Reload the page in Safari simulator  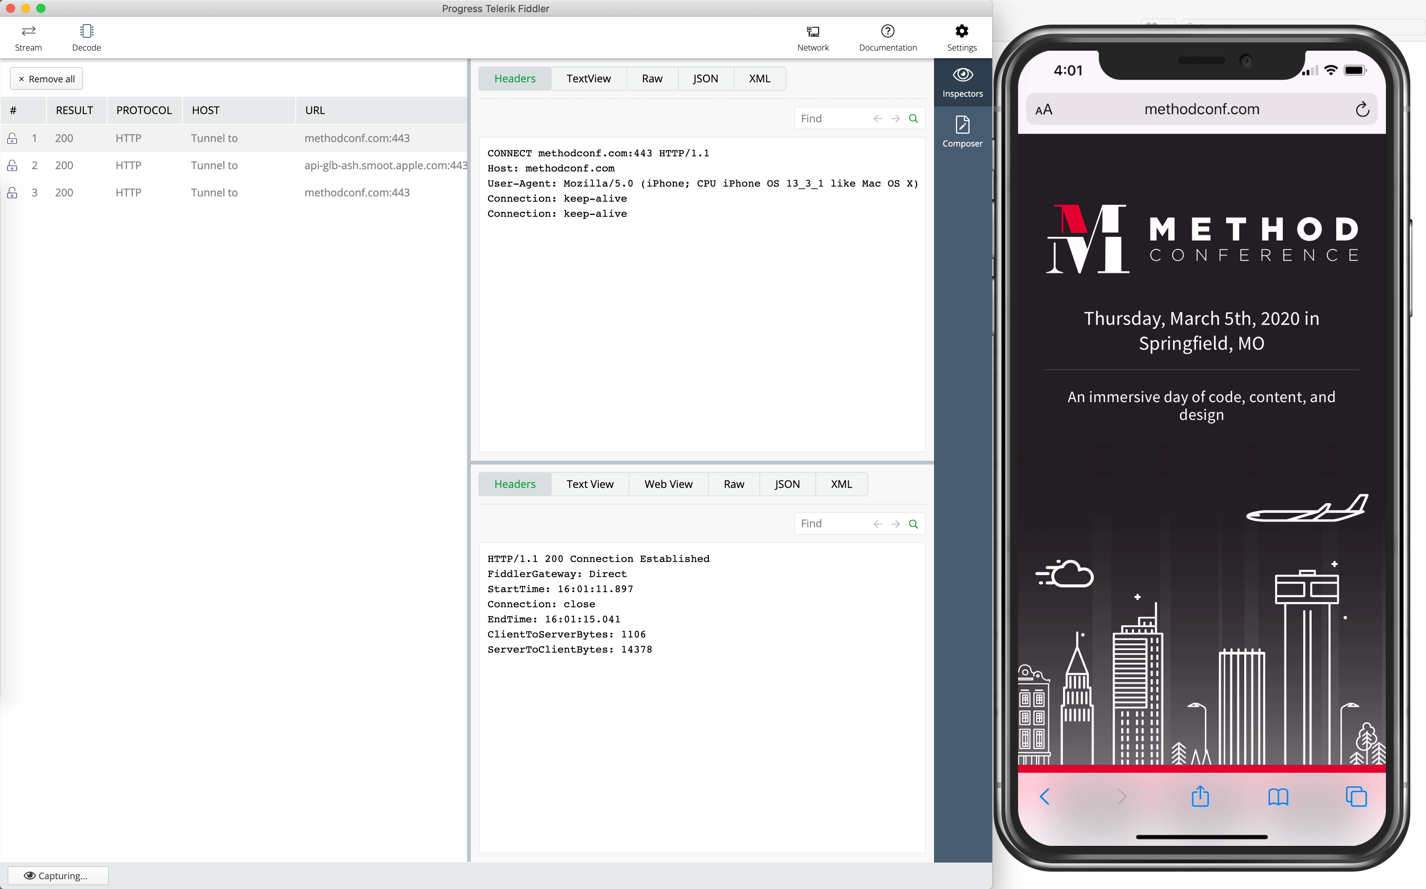point(1363,110)
